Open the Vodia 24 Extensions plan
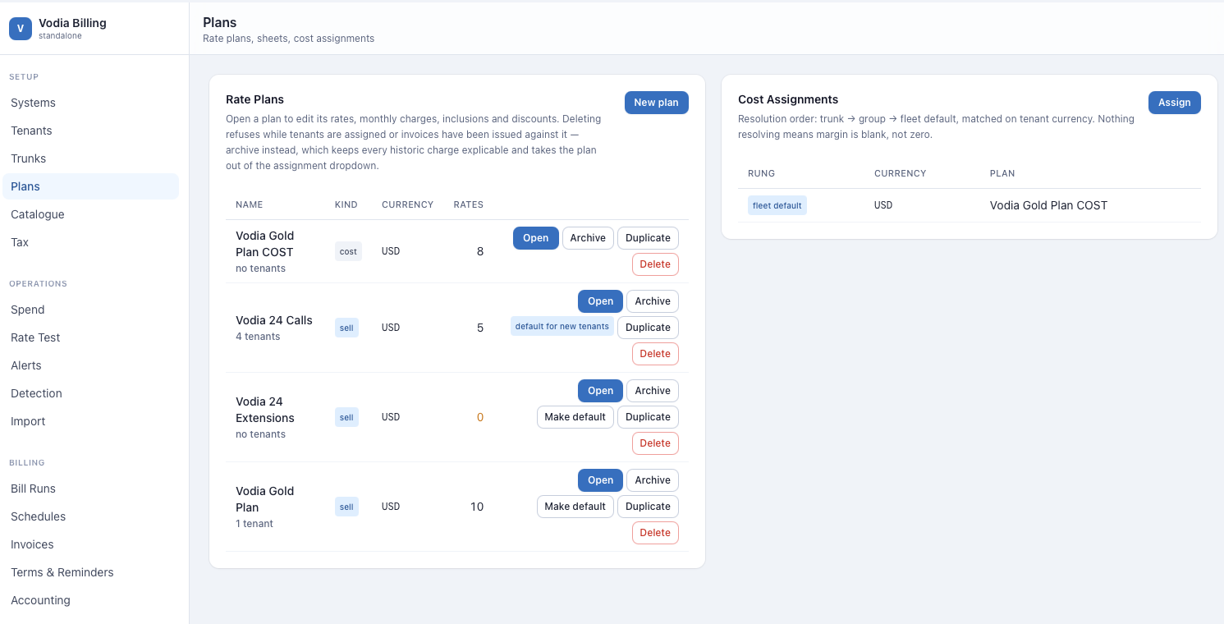 (601, 391)
